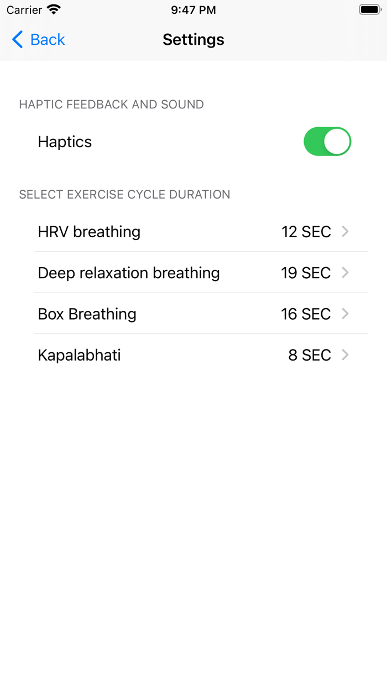Turn the green Haptics toggle off
This screenshot has width=387, height=688.
tap(327, 142)
